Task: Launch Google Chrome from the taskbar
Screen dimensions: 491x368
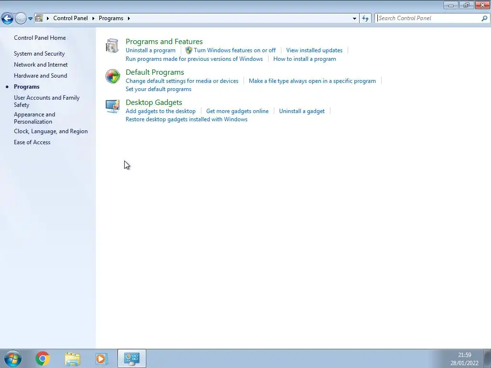Action: 43,358
